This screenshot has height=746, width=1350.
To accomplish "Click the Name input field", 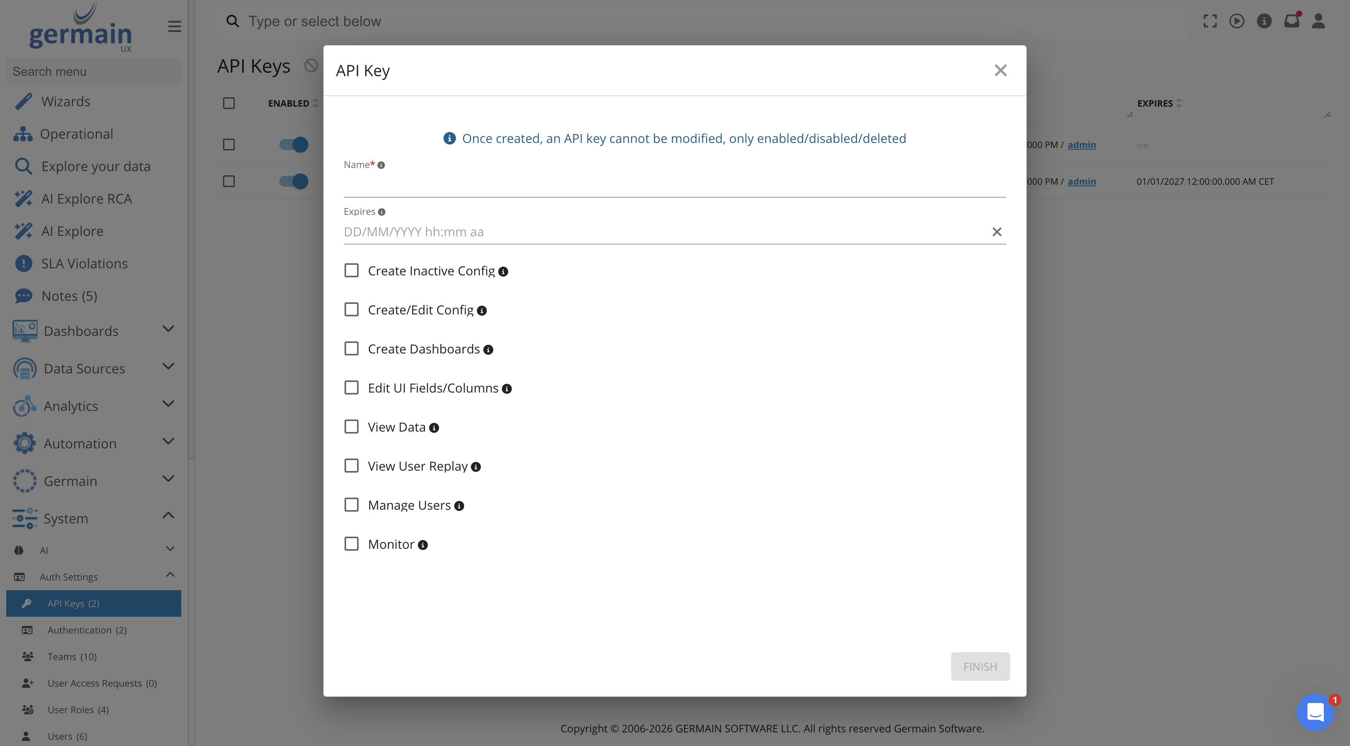I will pyautogui.click(x=675, y=184).
